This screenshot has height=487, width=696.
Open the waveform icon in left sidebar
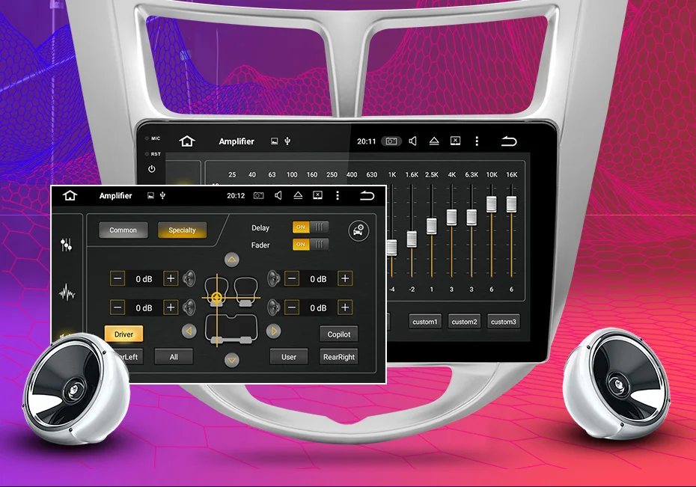point(67,292)
